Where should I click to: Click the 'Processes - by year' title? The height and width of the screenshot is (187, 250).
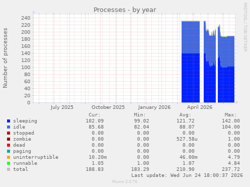pyautogui.click(x=125, y=10)
